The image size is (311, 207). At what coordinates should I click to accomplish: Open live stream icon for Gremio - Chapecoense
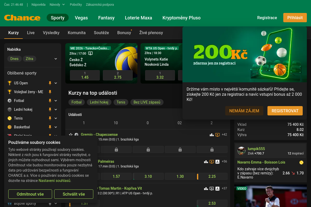[217, 135]
